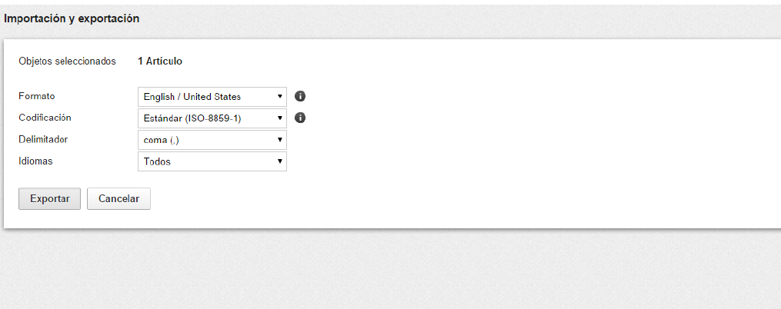Click the 'English / United States' selected value
Viewport: 781px width, 309px height.
coord(192,97)
